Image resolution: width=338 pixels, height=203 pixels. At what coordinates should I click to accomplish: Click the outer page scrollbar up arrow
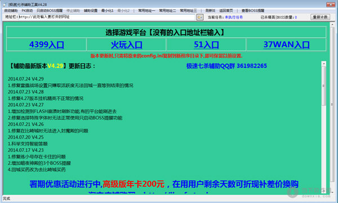point(332,25)
